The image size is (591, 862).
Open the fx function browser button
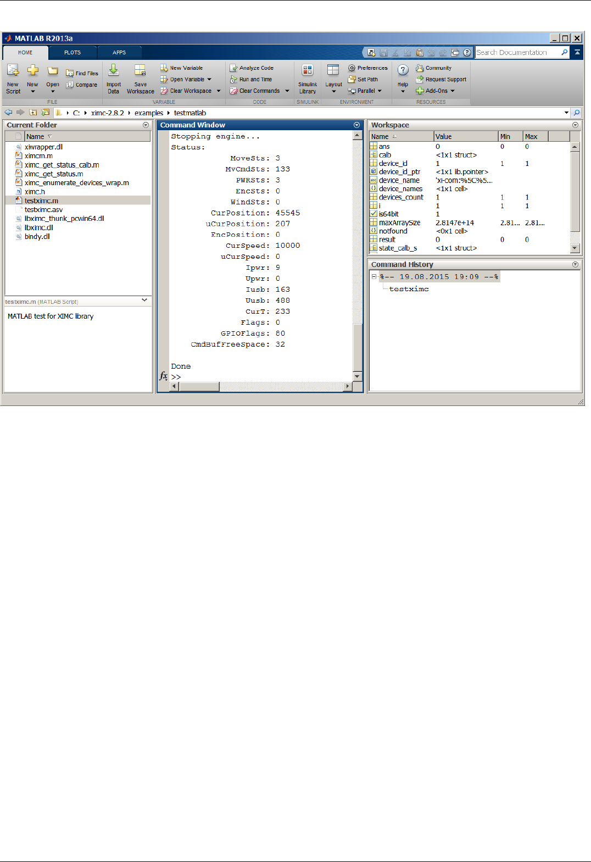[164, 376]
